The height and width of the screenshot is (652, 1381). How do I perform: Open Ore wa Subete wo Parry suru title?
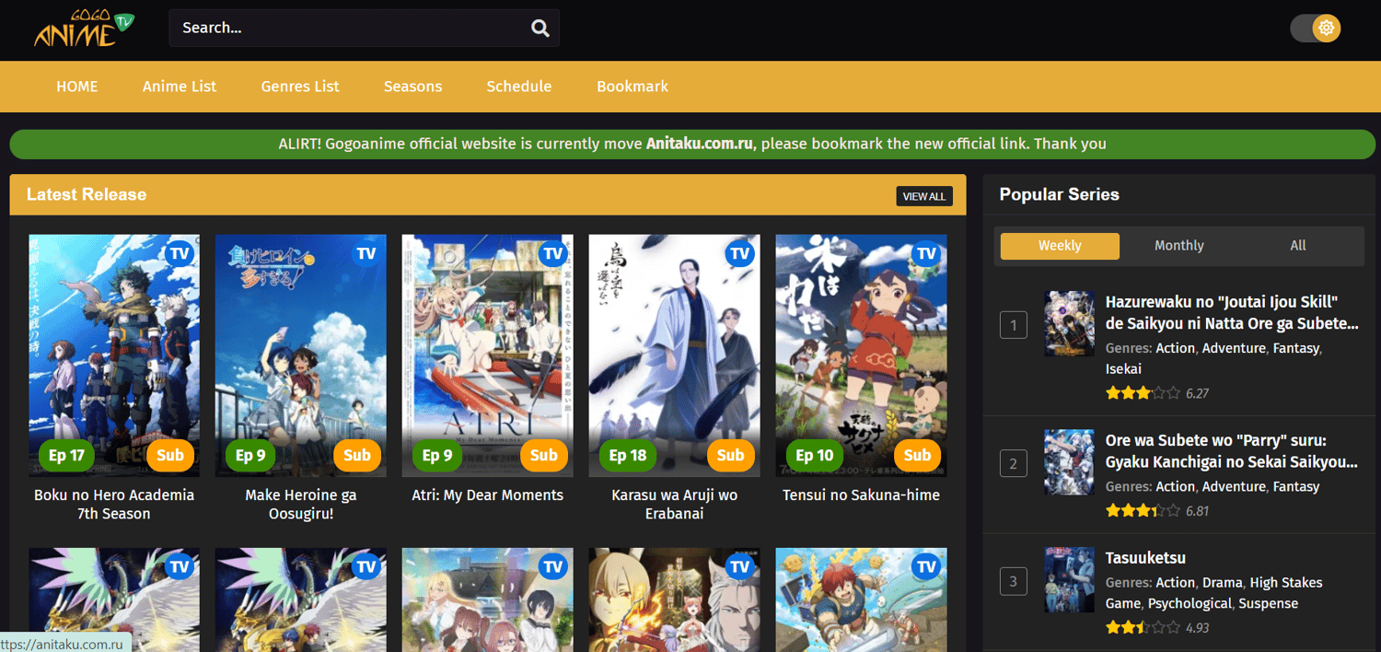[1232, 451]
